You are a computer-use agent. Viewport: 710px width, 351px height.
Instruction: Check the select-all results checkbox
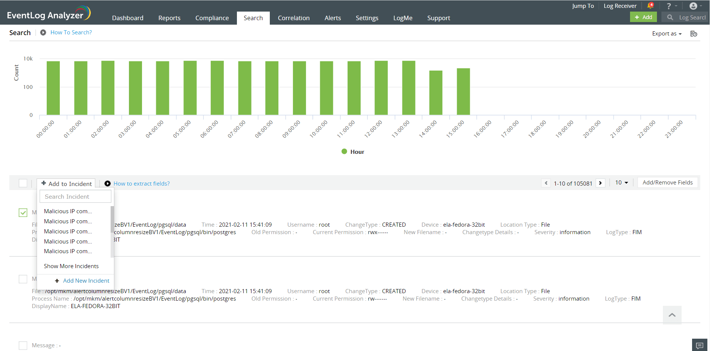pos(23,183)
